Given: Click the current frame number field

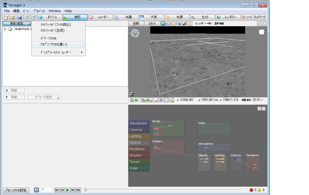Looking at the screenshot, I should 47,190.
